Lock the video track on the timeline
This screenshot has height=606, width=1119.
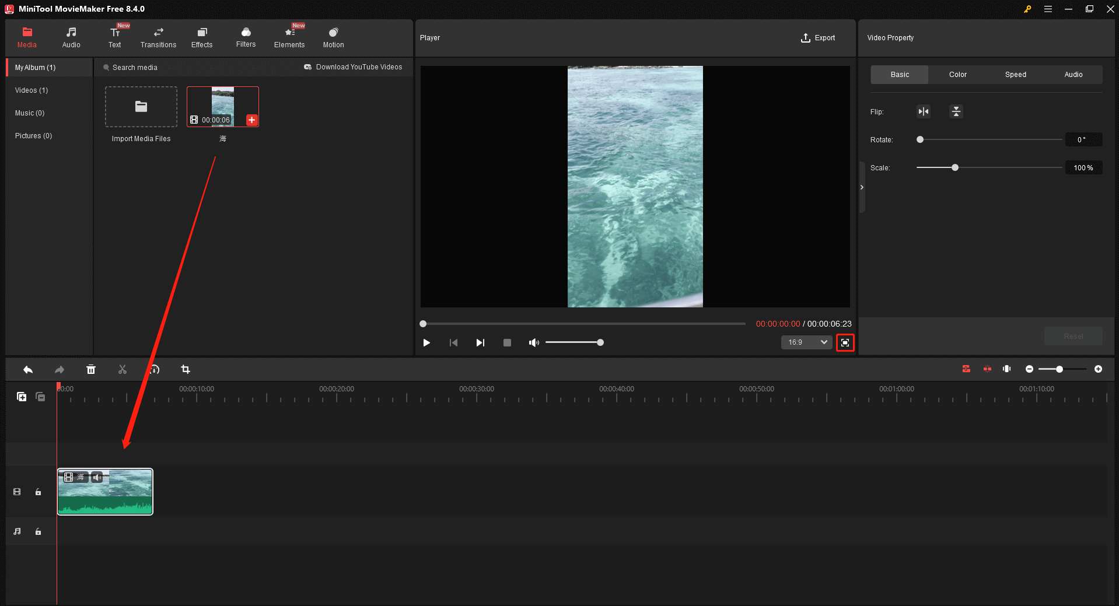(38, 492)
